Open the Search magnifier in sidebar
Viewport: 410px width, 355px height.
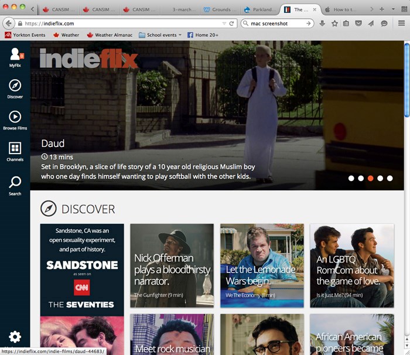tap(15, 182)
